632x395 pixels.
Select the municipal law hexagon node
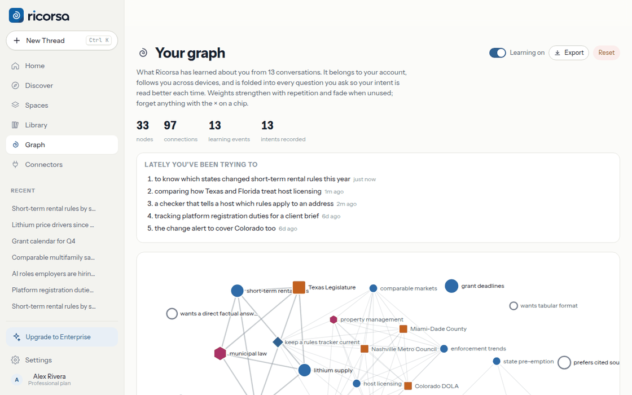coord(220,353)
